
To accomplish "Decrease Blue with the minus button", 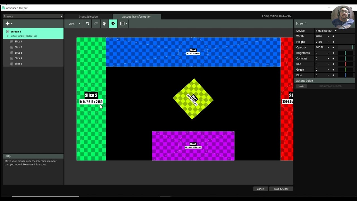I will coord(328,75).
